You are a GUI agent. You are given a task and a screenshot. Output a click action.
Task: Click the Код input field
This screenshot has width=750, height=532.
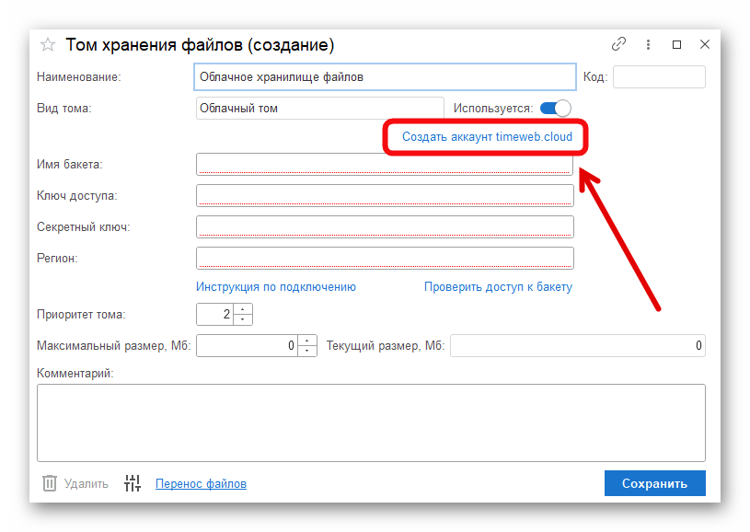[659, 77]
